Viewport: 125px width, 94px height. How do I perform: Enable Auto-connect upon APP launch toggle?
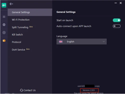click(x=116, y=26)
